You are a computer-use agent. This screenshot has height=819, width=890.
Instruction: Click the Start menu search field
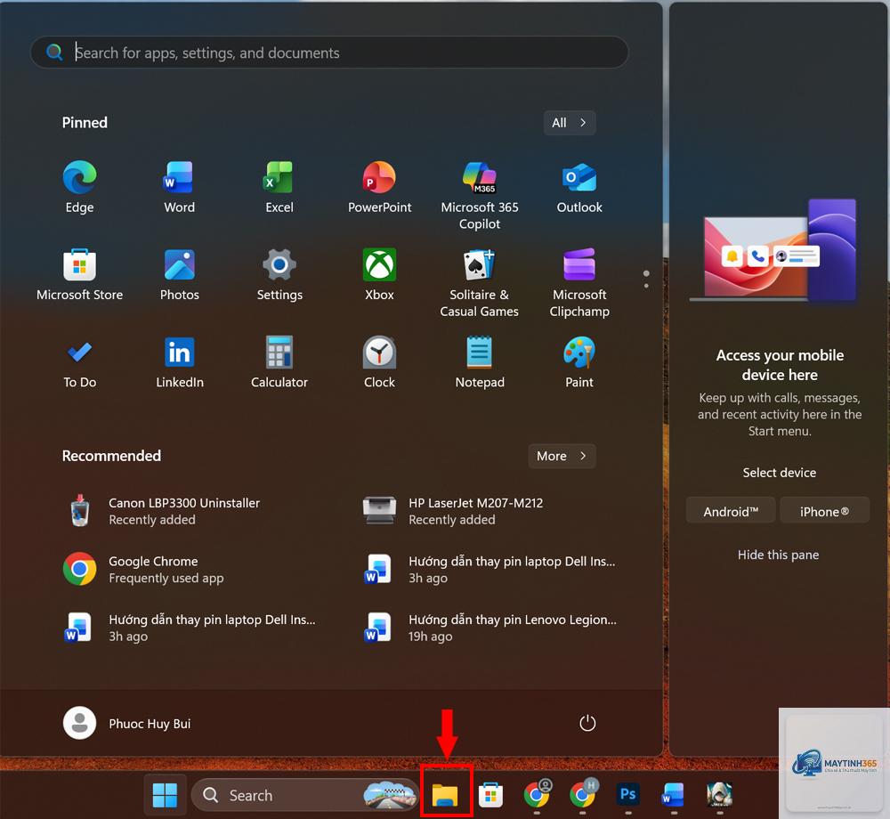[x=329, y=53]
